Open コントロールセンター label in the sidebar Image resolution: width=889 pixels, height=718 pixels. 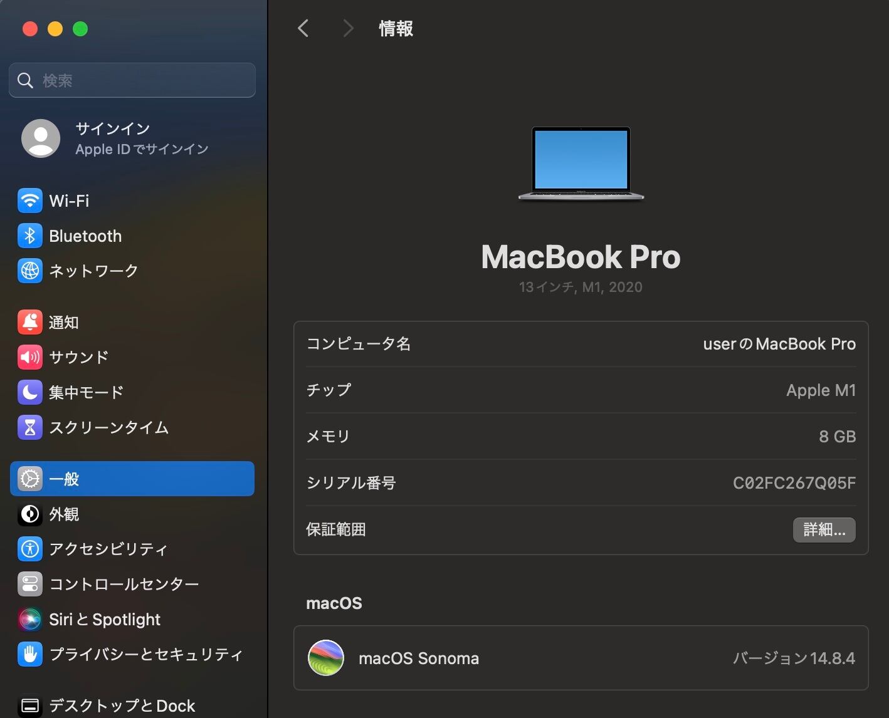(x=124, y=584)
